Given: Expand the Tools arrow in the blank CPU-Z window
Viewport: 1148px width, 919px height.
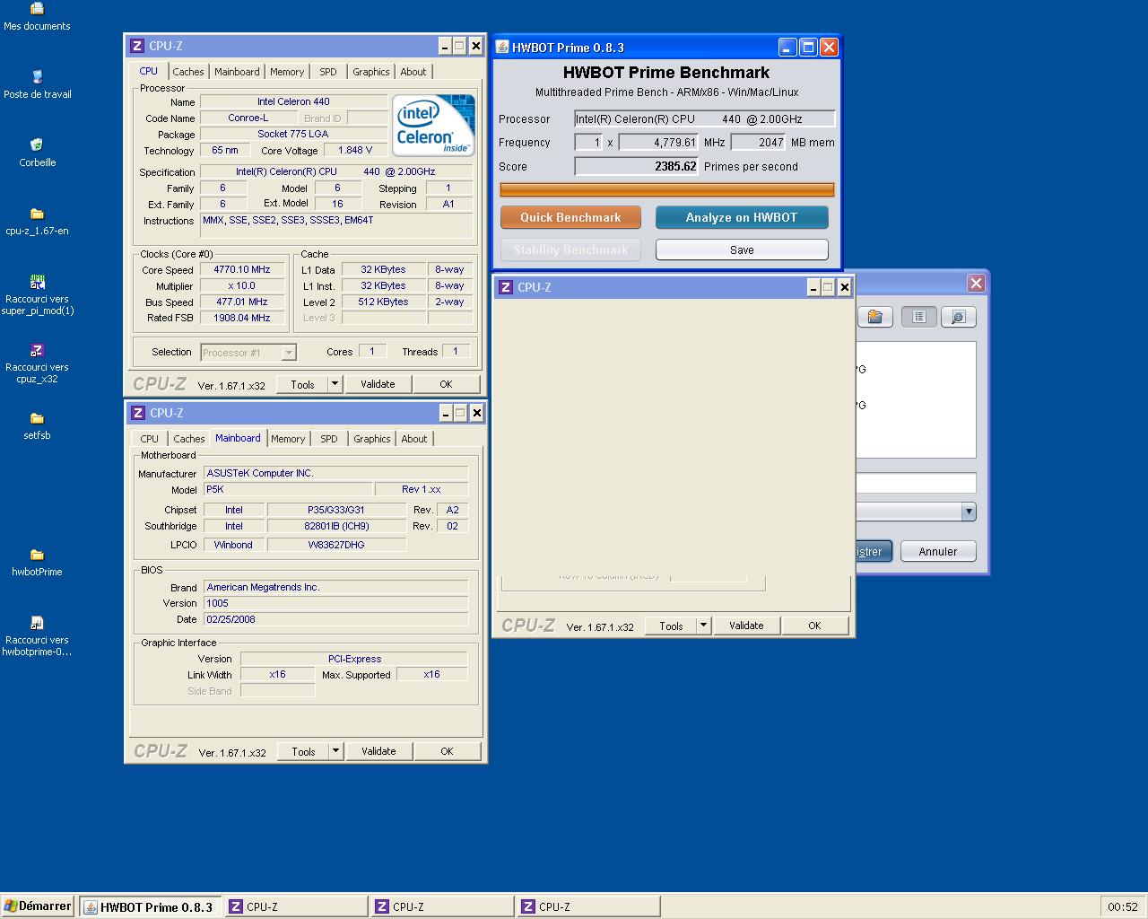Looking at the screenshot, I should (x=703, y=626).
